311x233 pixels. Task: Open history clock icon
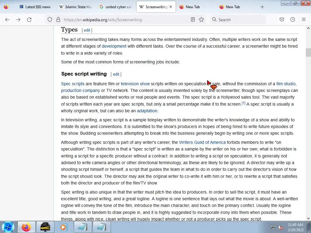click(292, 19)
